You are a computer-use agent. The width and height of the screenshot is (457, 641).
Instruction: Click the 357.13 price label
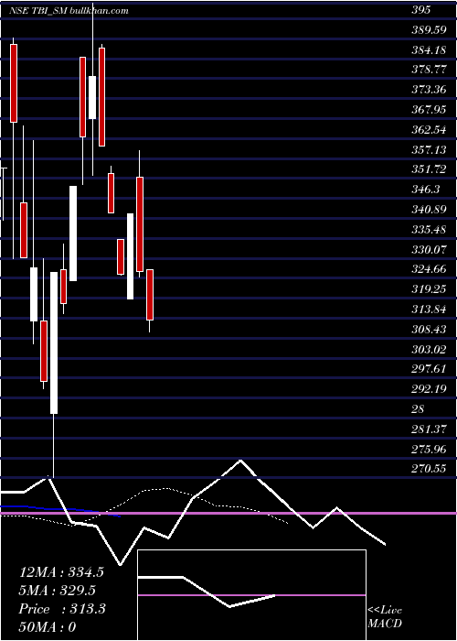pyautogui.click(x=429, y=149)
